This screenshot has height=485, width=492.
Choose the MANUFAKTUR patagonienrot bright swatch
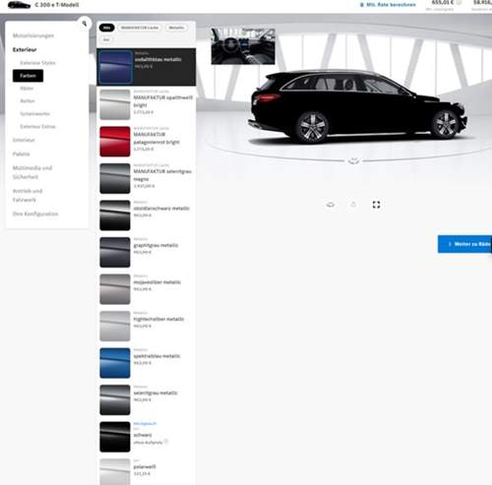point(115,142)
